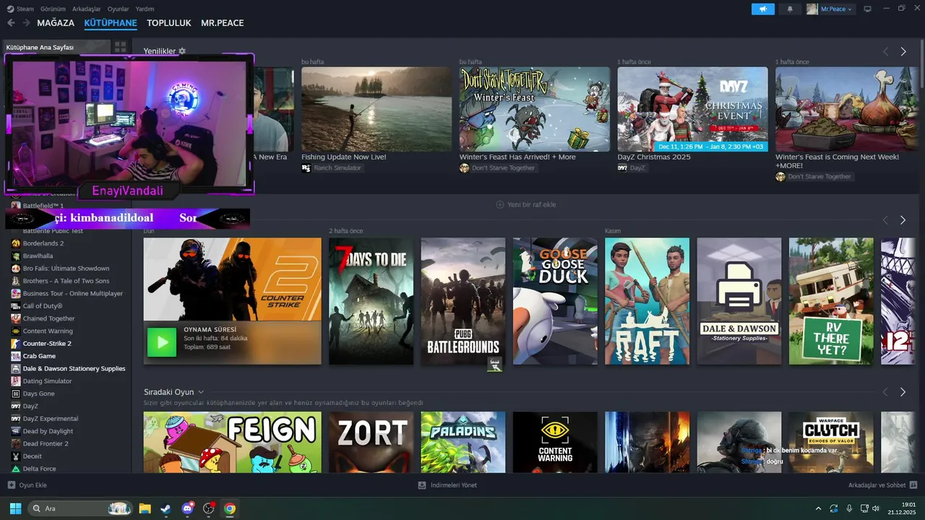
Task: Switch to the TOPLULUK tab
Action: click(169, 23)
